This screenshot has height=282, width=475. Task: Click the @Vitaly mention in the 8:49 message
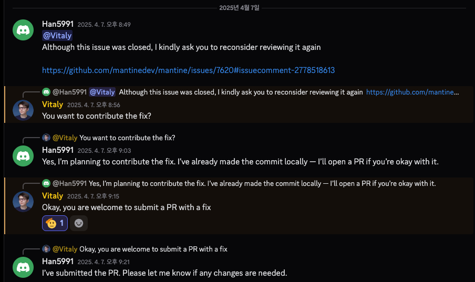pyautogui.click(x=57, y=36)
